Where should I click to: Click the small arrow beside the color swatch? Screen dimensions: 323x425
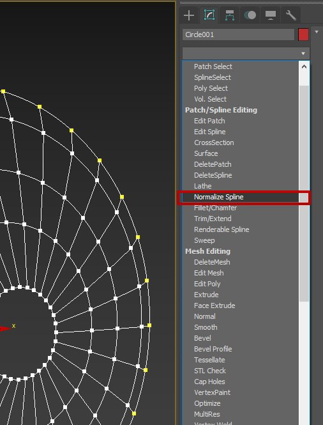pos(317,32)
